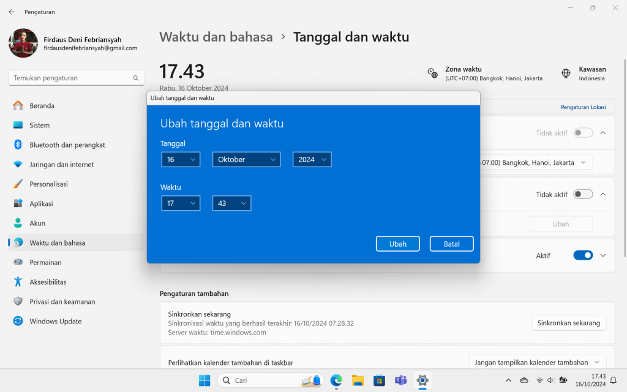Image resolution: width=627 pixels, height=392 pixels.
Task: Open Jaringan dan internet section
Action: (61, 165)
